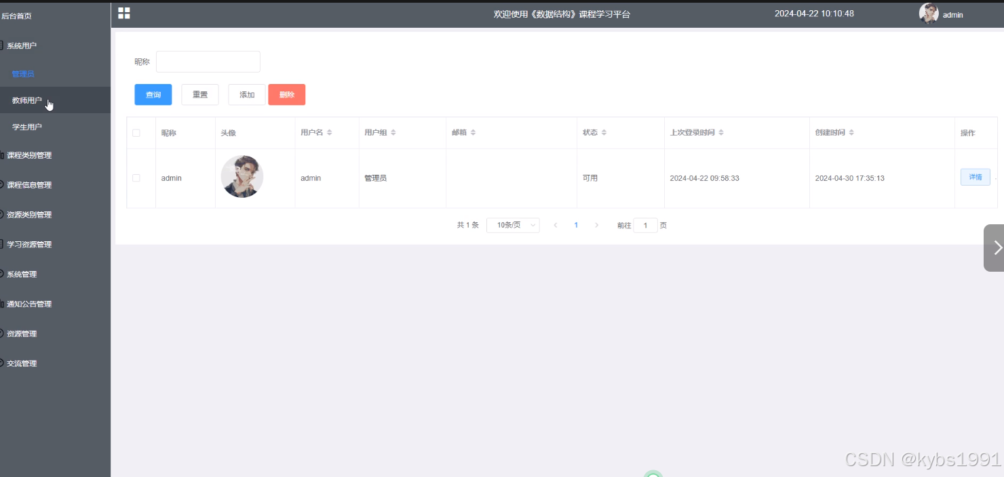1004x477 pixels.
Task: Check the admin row checkbox
Action: click(x=136, y=178)
